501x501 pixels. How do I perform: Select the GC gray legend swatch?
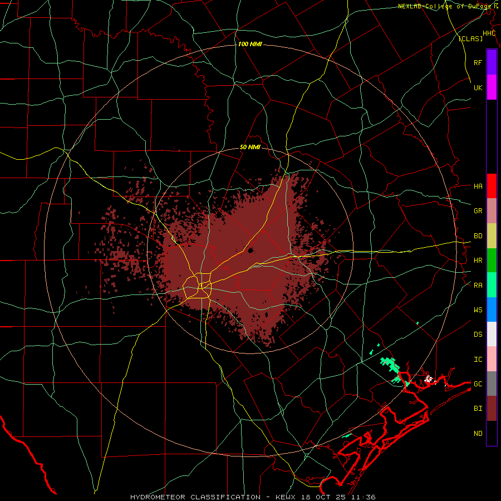click(492, 384)
